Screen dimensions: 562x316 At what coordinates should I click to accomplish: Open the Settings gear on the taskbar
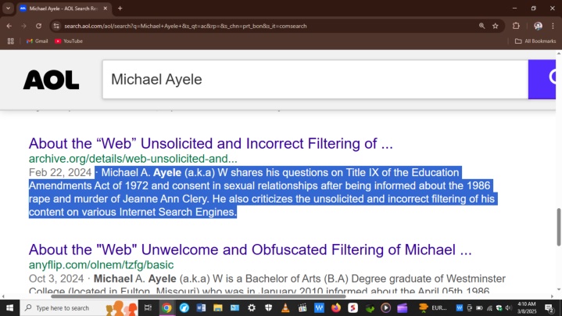[252, 307]
